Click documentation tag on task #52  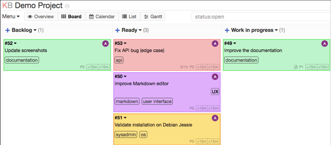pyautogui.click(x=22, y=60)
